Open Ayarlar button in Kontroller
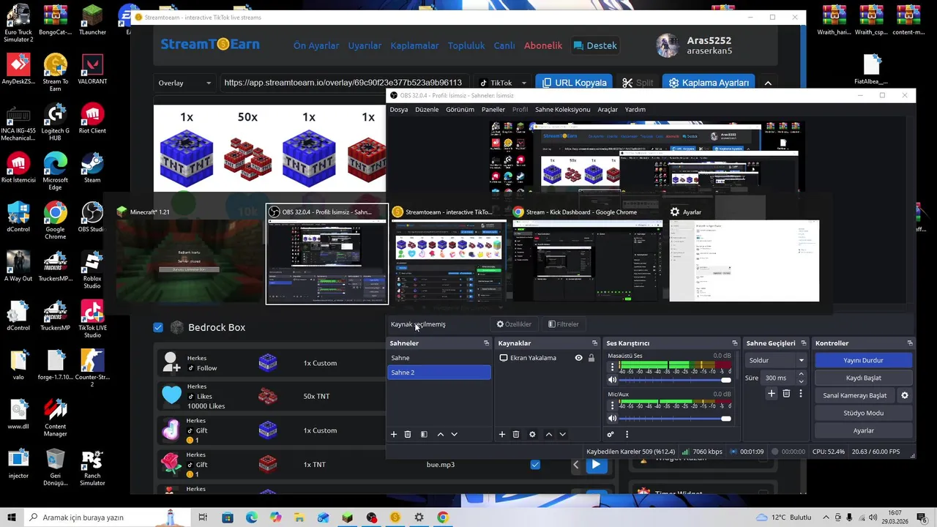 (863, 430)
